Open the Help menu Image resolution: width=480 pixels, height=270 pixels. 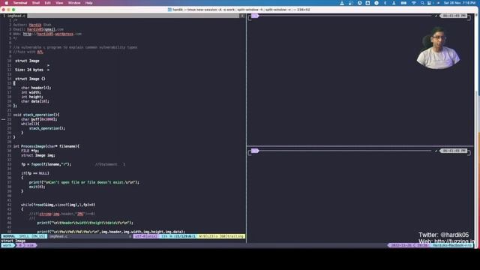click(88, 3)
